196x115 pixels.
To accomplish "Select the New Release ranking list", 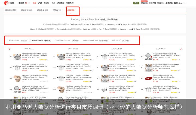I will pyautogui.click(x=42, y=40).
